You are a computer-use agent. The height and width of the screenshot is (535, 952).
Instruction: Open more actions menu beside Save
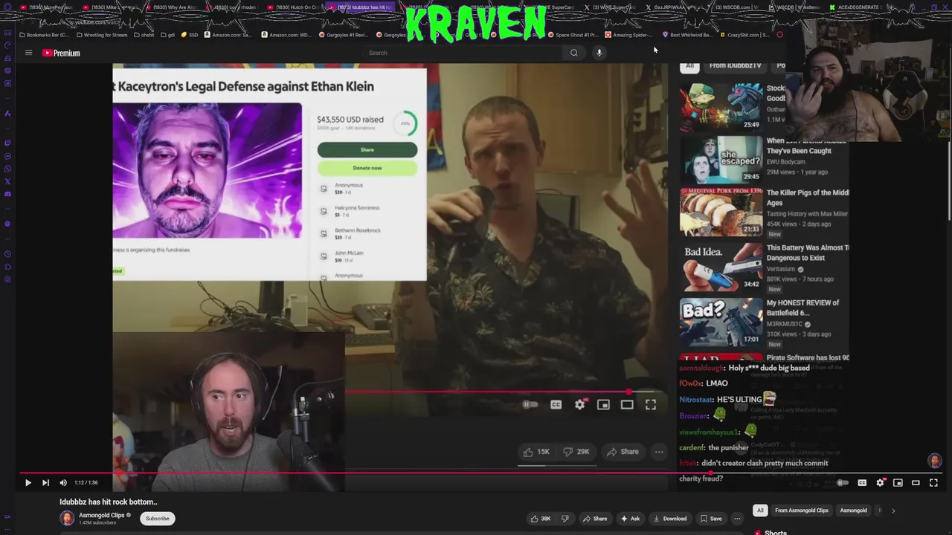737,519
